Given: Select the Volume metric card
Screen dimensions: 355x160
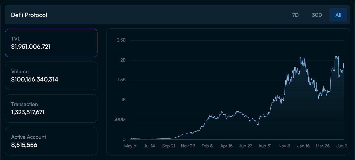Looking at the screenshot, I should click(51, 76).
